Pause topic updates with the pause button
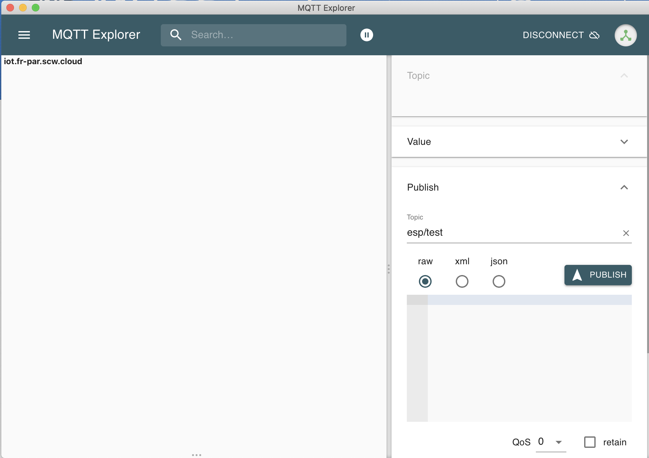The image size is (649, 458). [366, 35]
